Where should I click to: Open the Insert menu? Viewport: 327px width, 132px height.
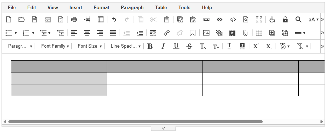pos(76,7)
